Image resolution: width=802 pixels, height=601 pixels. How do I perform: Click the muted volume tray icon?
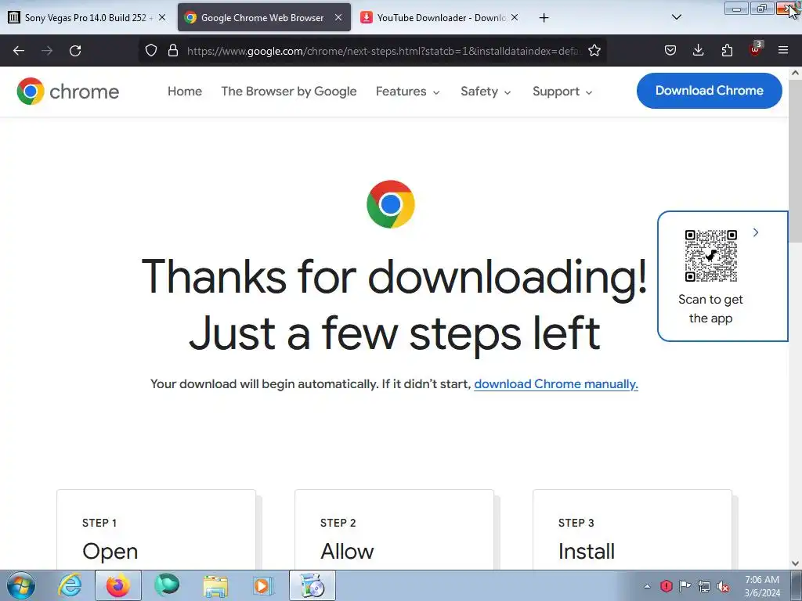(723, 586)
